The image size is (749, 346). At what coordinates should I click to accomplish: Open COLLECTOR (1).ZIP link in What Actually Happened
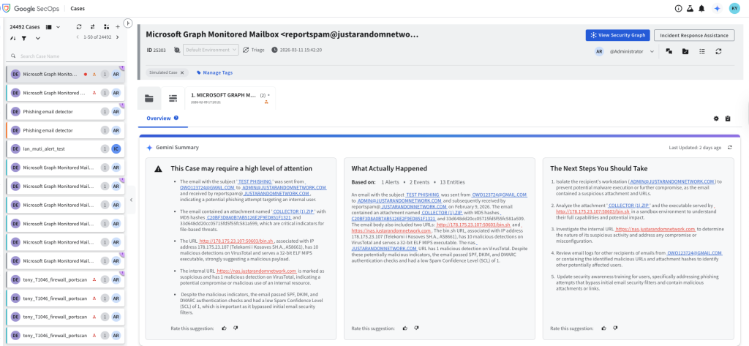pos(441,212)
